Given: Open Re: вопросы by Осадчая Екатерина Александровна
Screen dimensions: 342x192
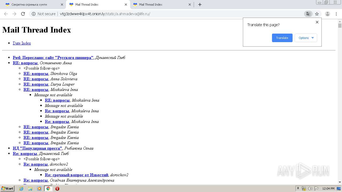Looking at the screenshot, I should pyautogui.click(x=36, y=180).
